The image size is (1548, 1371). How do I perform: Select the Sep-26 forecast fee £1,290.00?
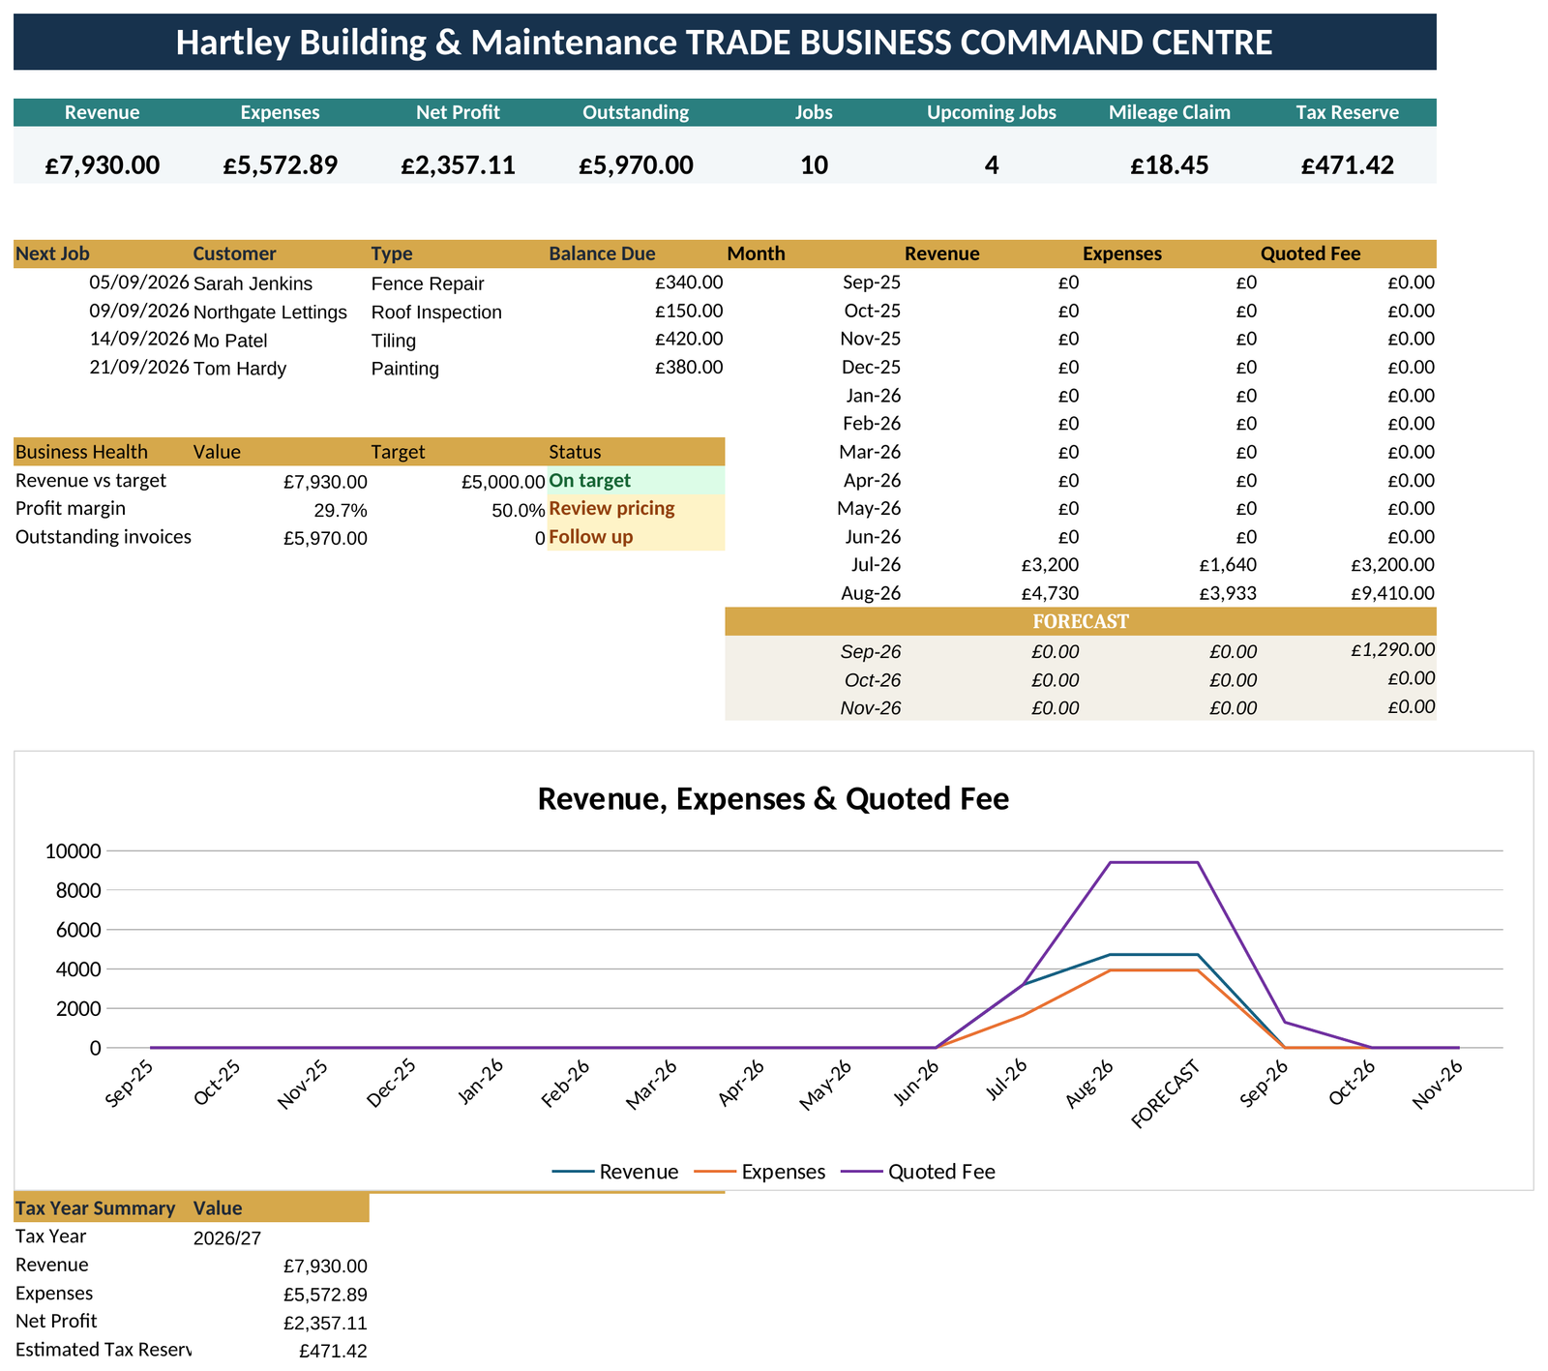pyautogui.click(x=1392, y=650)
